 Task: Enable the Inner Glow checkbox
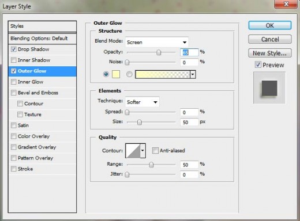14,82
